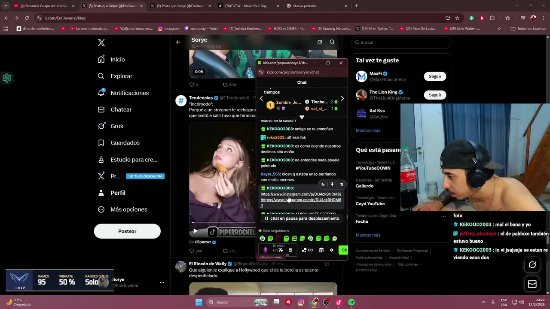Click the X search Buscar field
Viewport: 550px width, 309px height.
click(x=401, y=42)
